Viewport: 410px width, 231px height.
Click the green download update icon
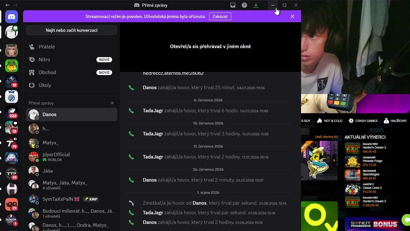(x=256, y=5)
